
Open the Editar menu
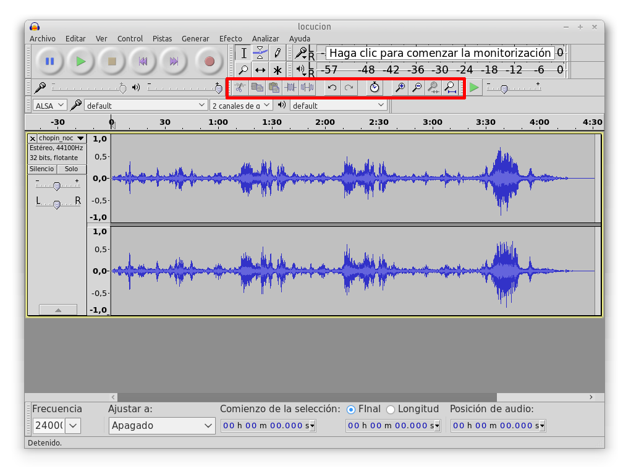tap(75, 39)
